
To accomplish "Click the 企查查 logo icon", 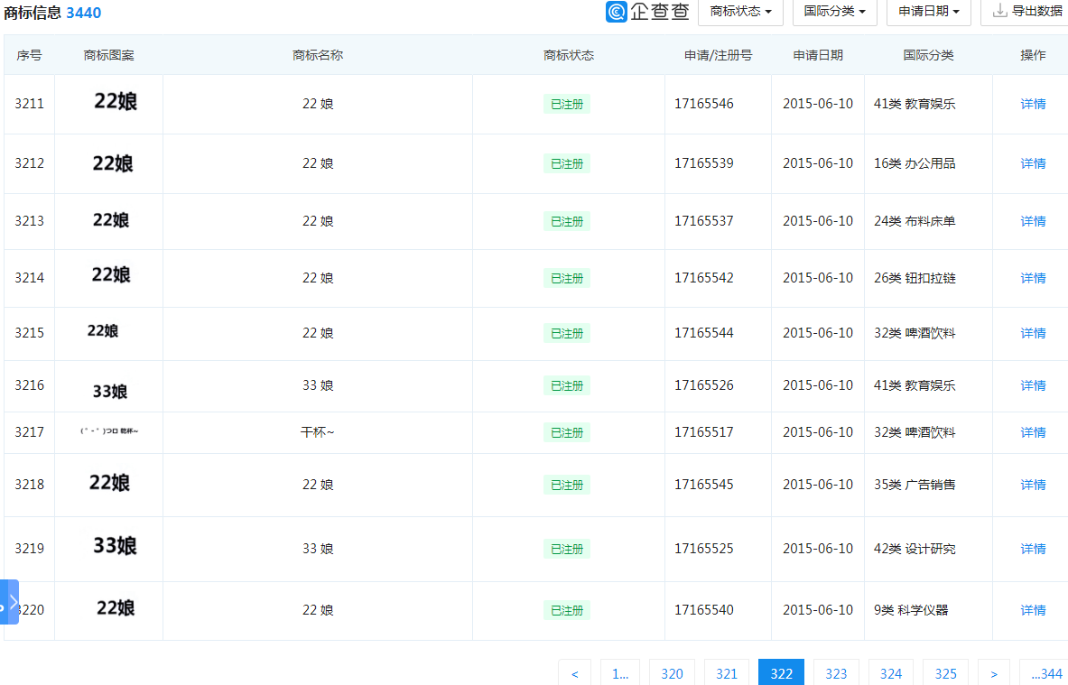I will [x=617, y=13].
